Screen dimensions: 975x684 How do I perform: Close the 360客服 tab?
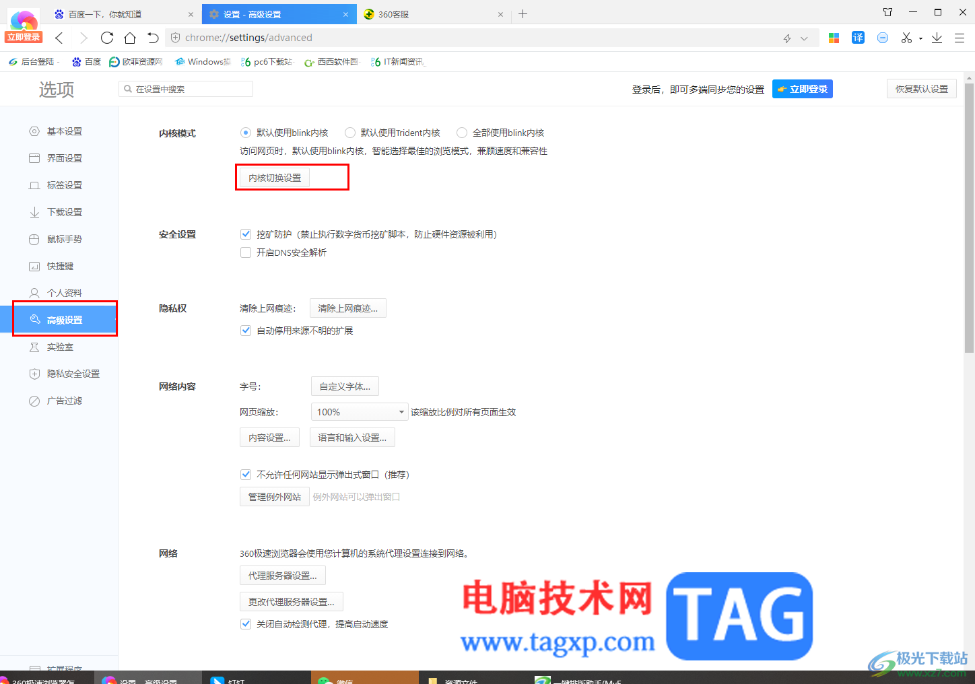tap(500, 14)
